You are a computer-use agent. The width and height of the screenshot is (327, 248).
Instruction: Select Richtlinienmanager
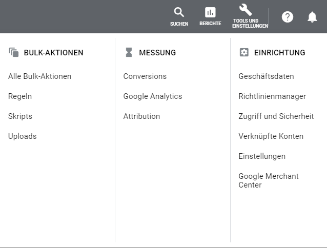coord(272,96)
